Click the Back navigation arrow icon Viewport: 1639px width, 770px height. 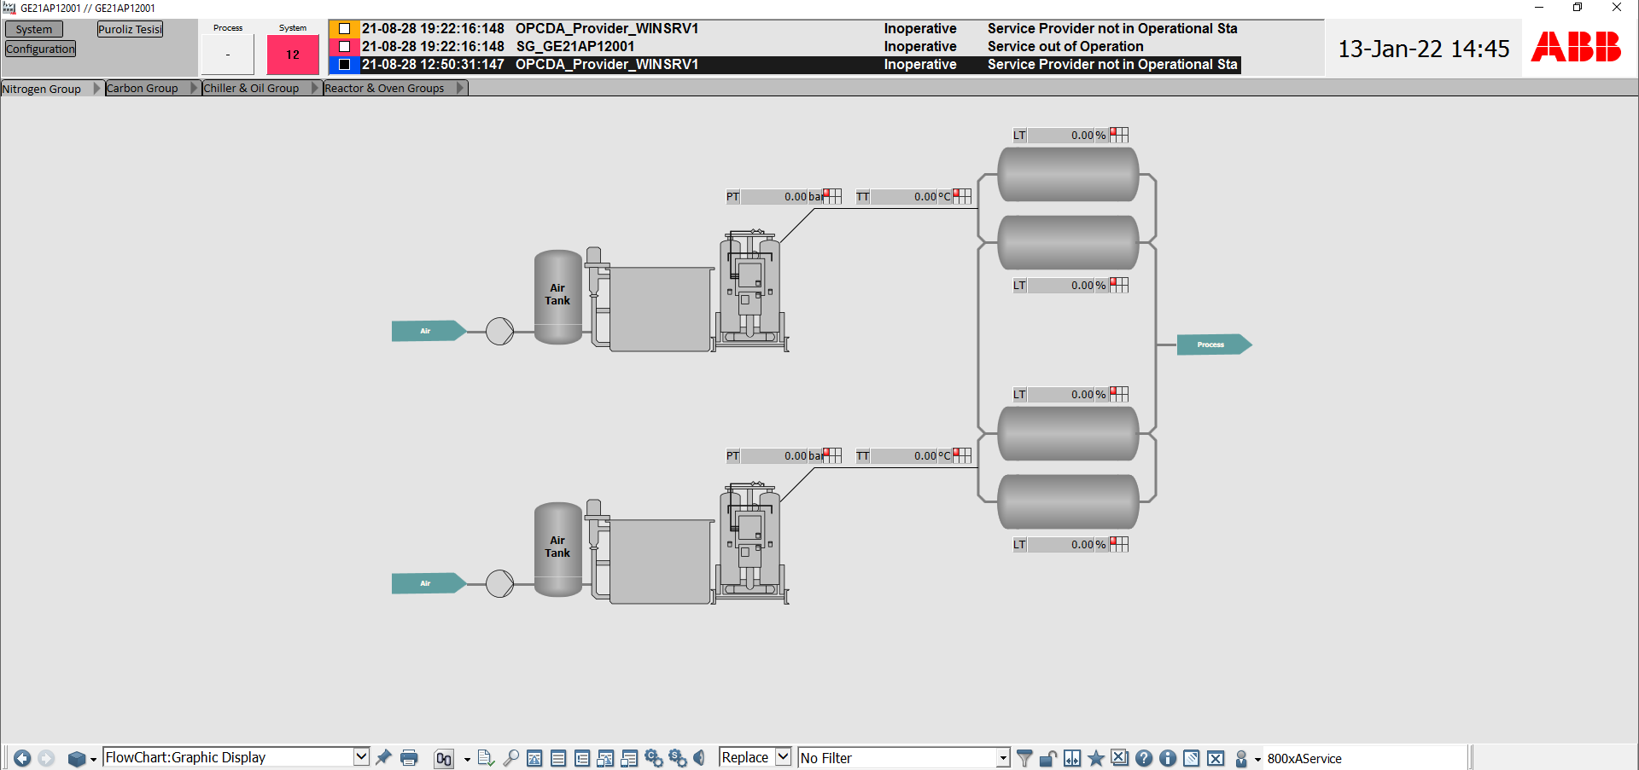tap(22, 758)
